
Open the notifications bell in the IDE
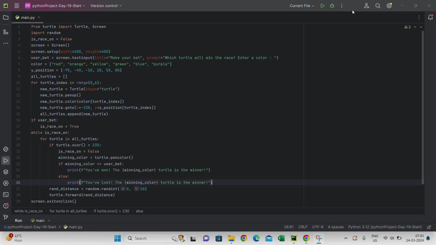point(430,17)
